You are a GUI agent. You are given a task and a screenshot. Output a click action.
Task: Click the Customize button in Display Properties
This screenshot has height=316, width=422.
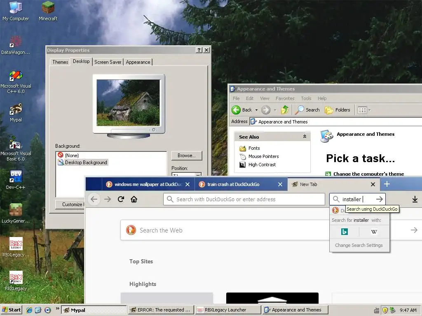tap(70, 204)
